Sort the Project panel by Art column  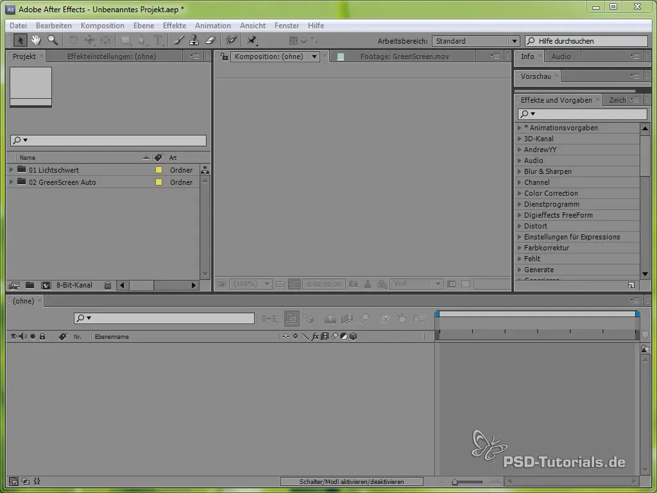click(x=173, y=158)
